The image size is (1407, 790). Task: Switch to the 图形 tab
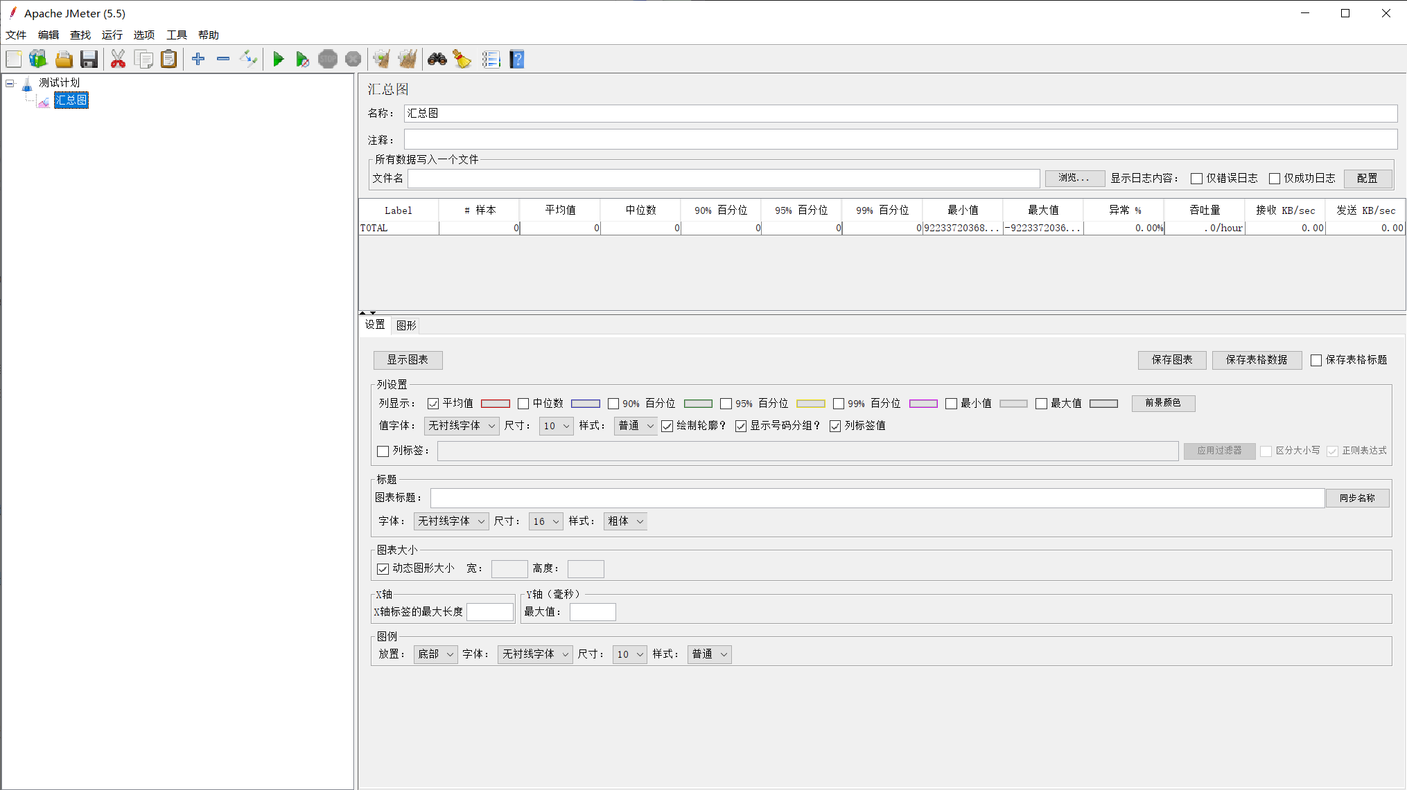[x=406, y=325]
